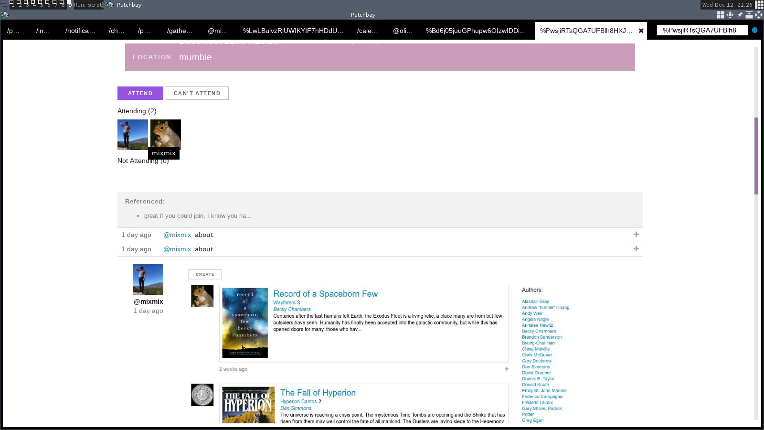Viewport: 764px width, 430px height.
Task: Select author Emily St. John Mandel
Action: point(544,391)
